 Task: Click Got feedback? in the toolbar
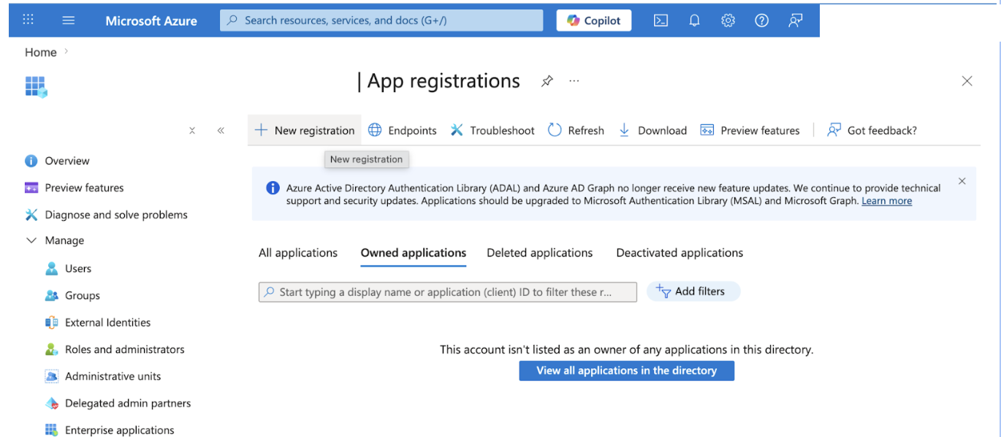click(872, 130)
